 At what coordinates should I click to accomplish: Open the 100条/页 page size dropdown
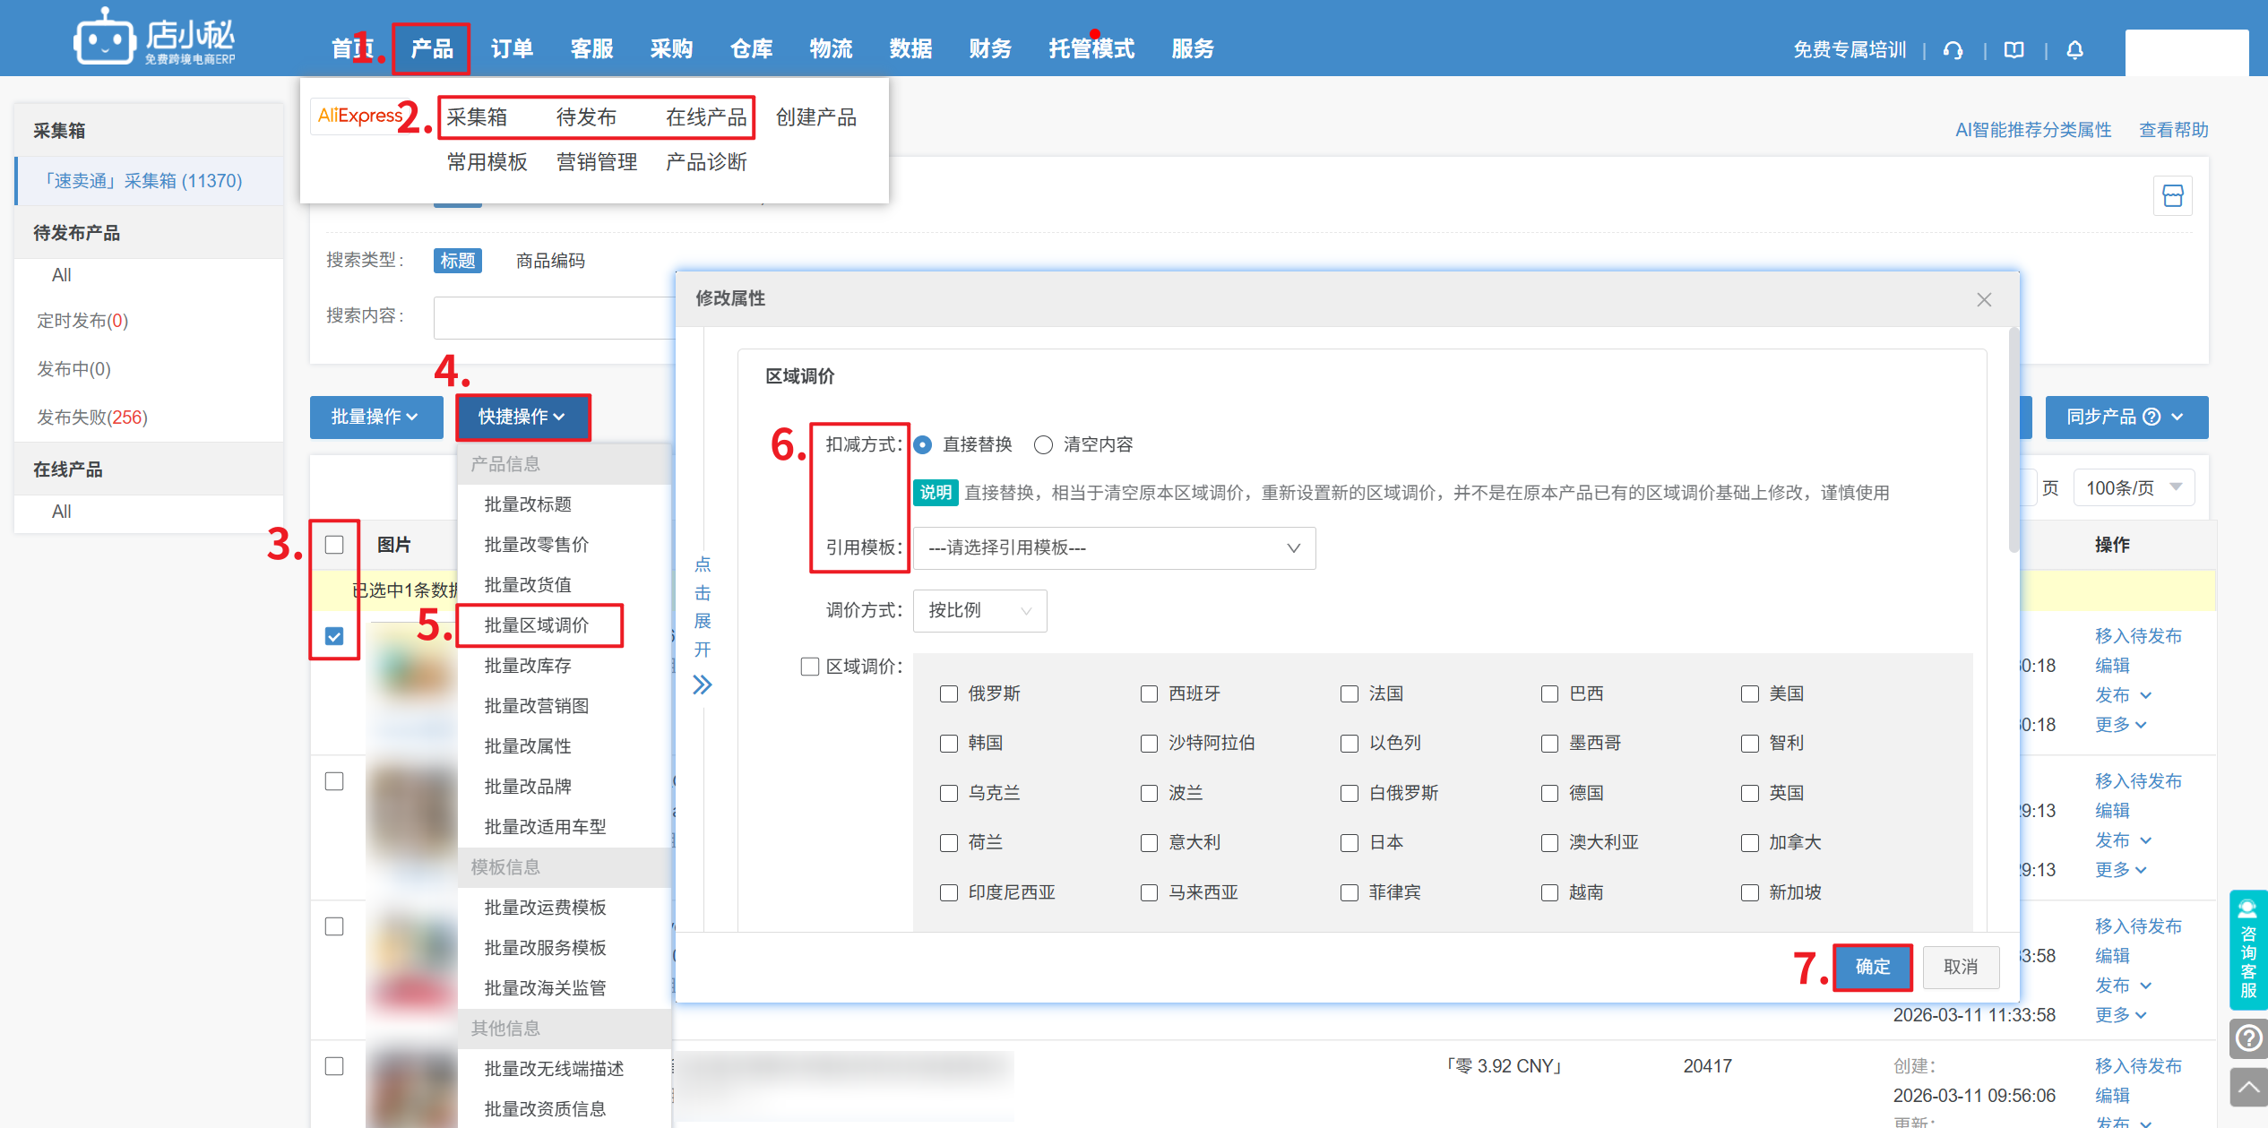pos(2133,488)
